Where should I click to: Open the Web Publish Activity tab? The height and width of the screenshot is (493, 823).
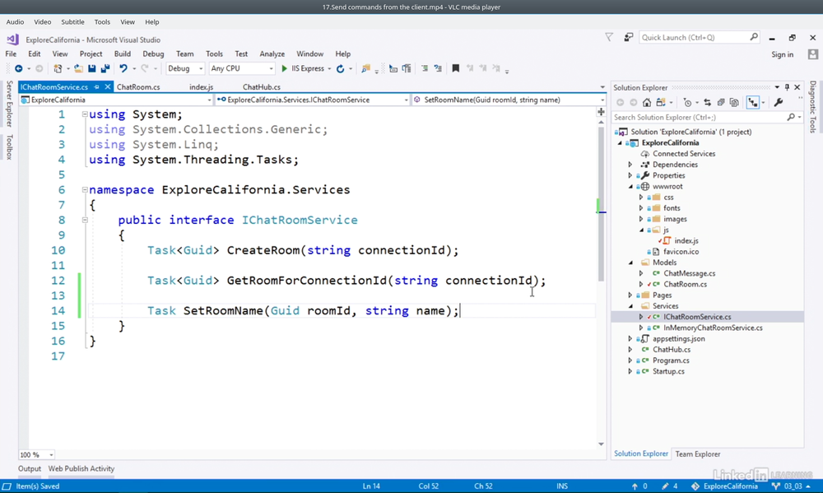click(81, 469)
